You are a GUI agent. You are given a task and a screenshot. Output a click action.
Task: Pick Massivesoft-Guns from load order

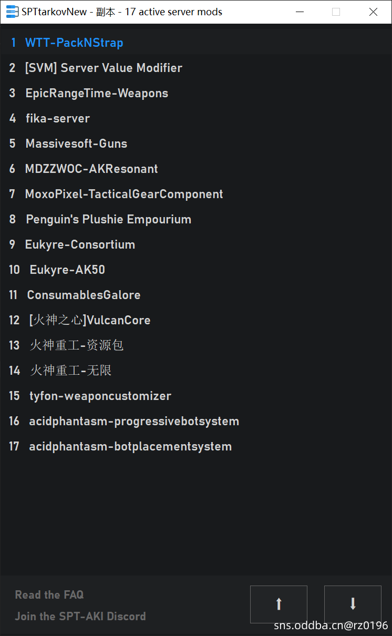196,143
